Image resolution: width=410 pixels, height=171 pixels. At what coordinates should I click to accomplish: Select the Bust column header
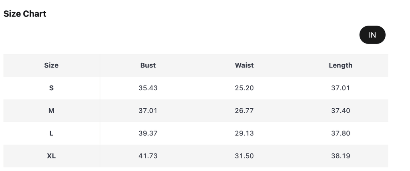[x=148, y=65]
